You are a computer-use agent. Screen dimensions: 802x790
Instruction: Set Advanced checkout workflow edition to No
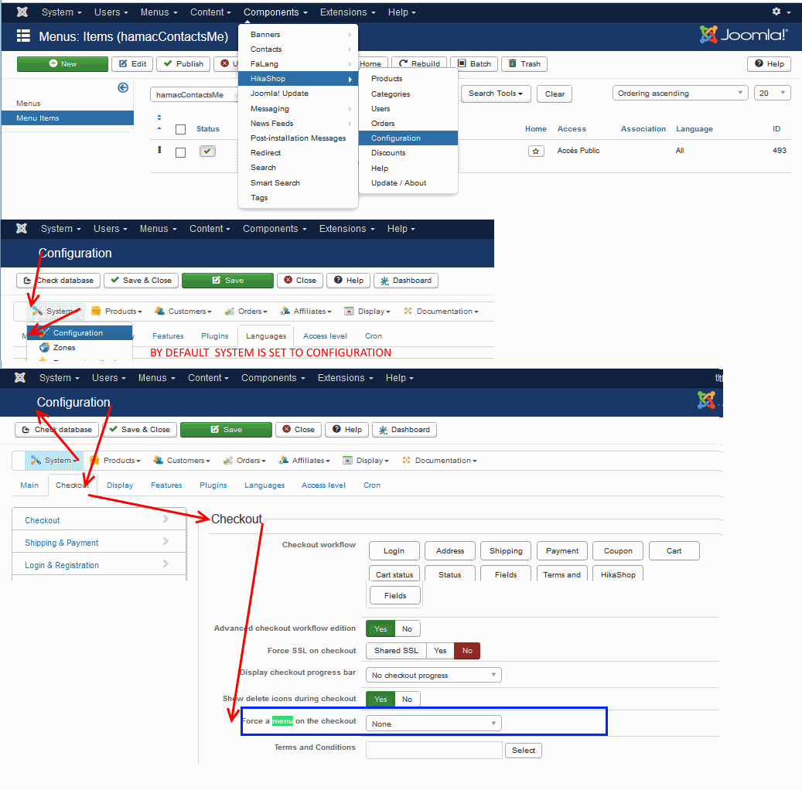[x=407, y=628]
